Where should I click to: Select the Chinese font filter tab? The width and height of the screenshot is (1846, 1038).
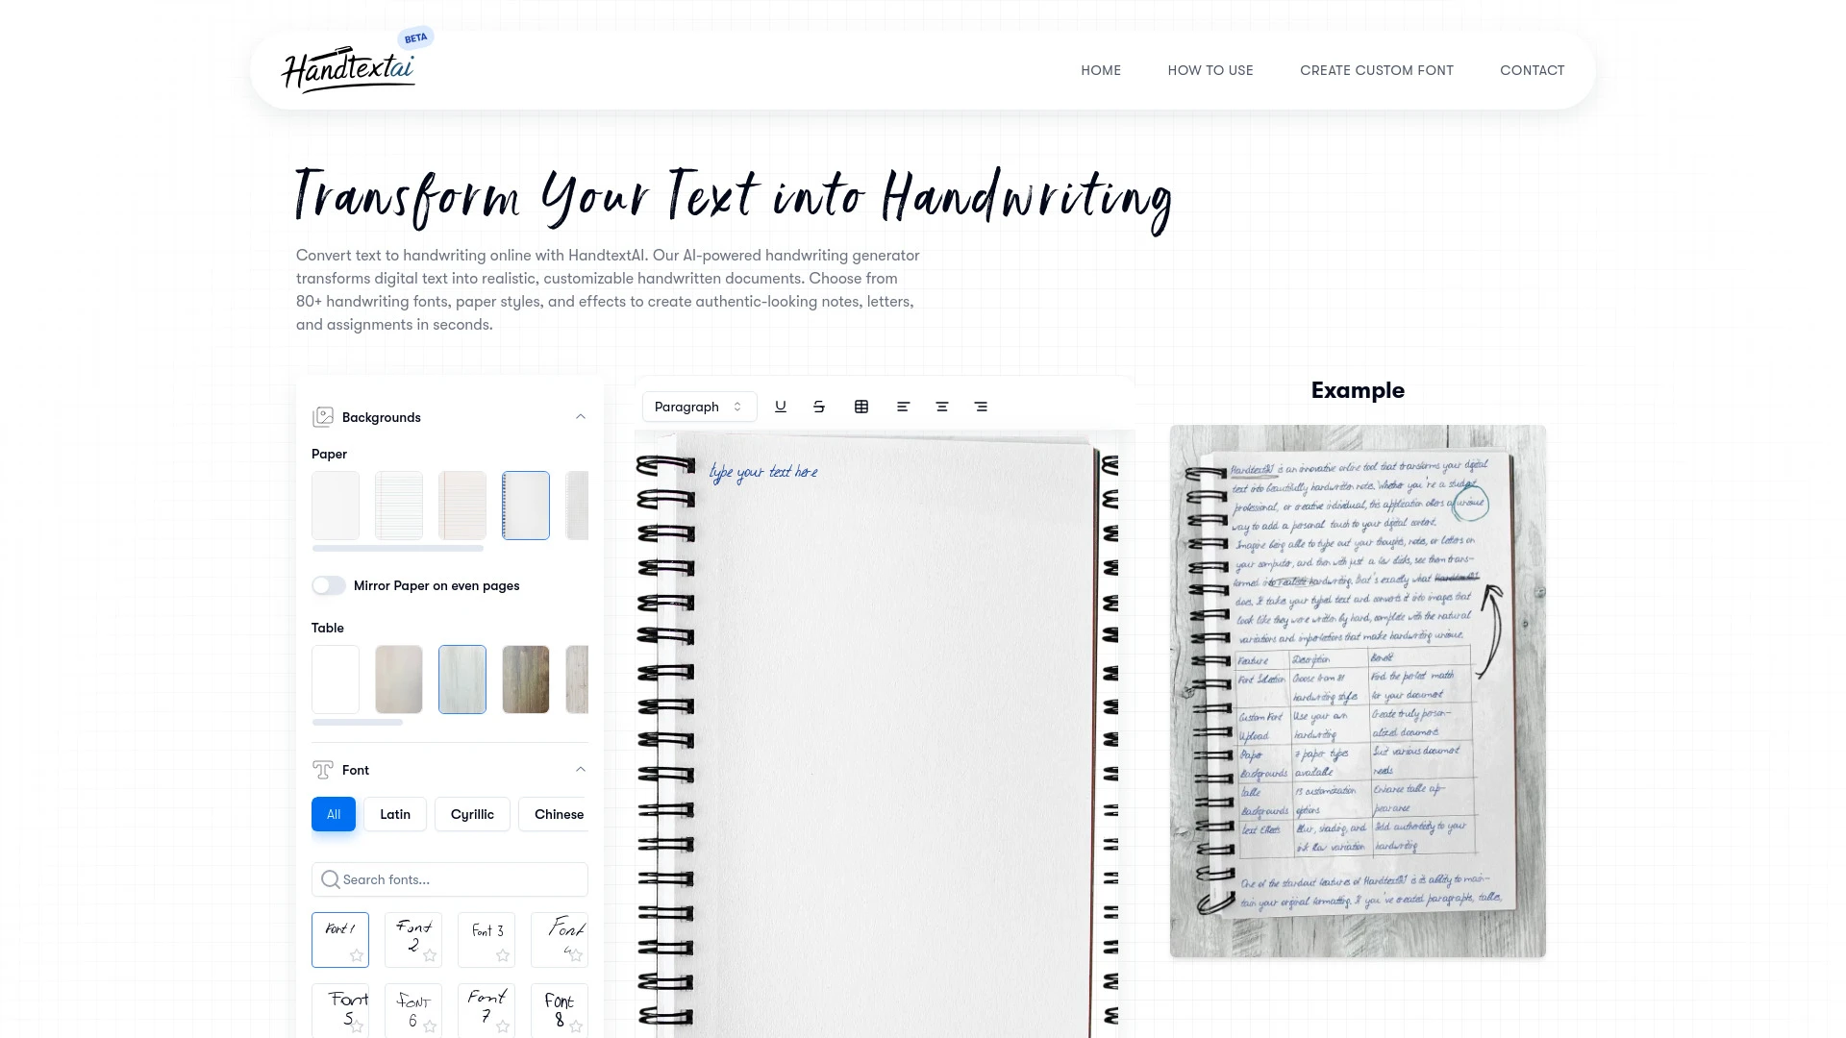click(x=560, y=814)
